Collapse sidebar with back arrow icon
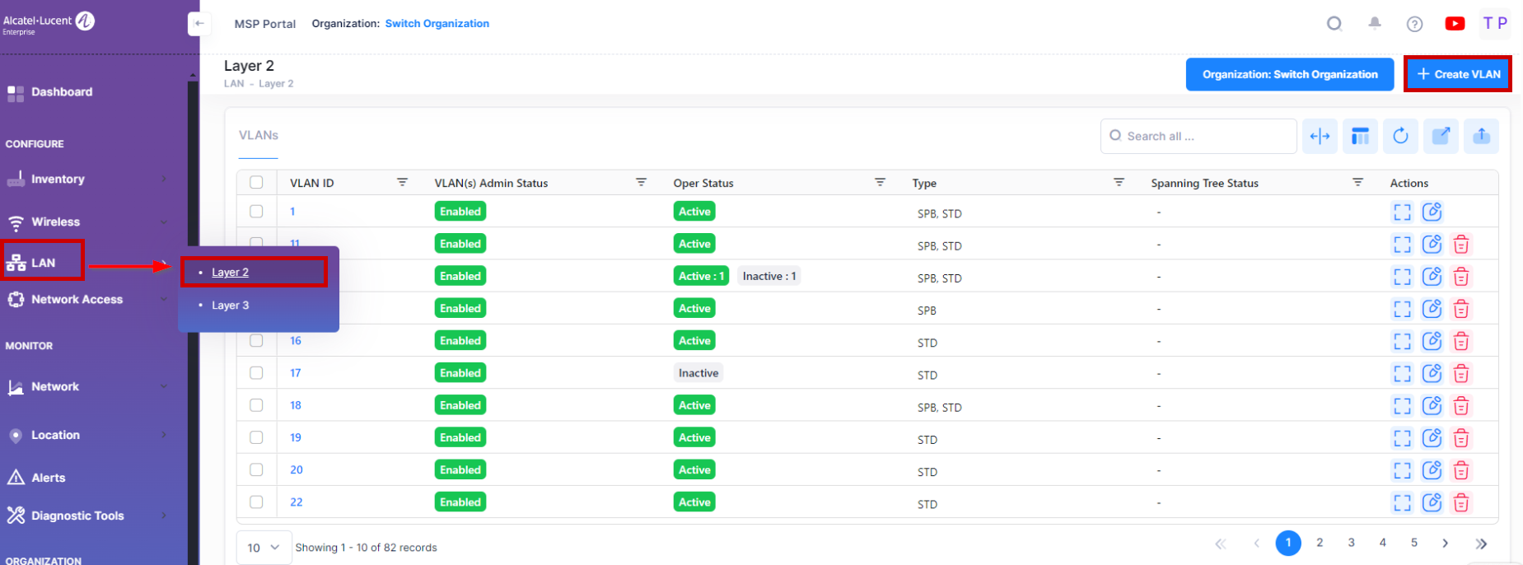Viewport: 1523px width, 565px height. 199,23
